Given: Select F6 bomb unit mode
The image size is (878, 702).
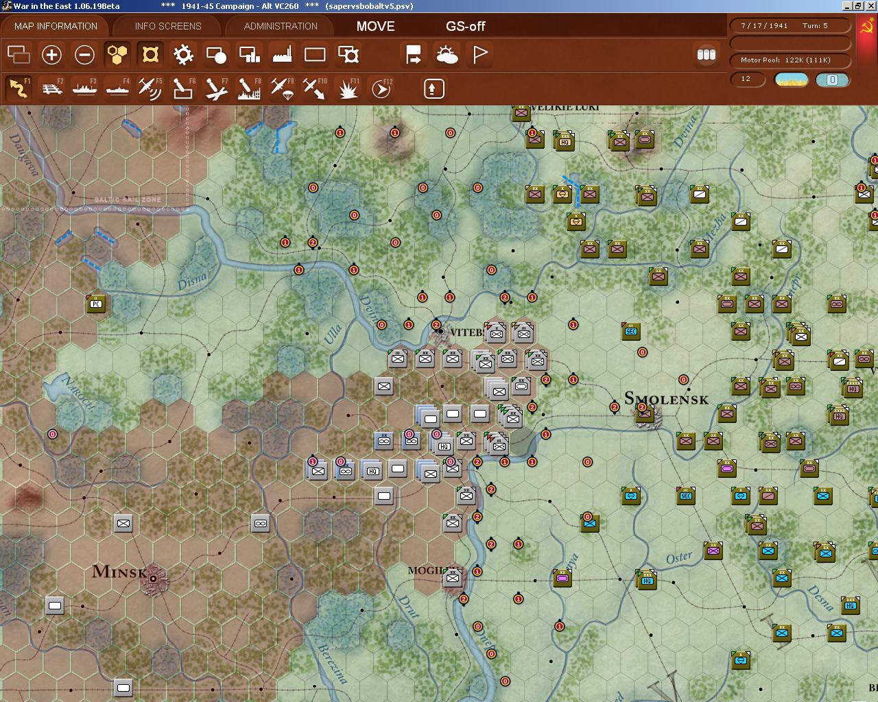Looking at the screenshot, I should pos(183,88).
